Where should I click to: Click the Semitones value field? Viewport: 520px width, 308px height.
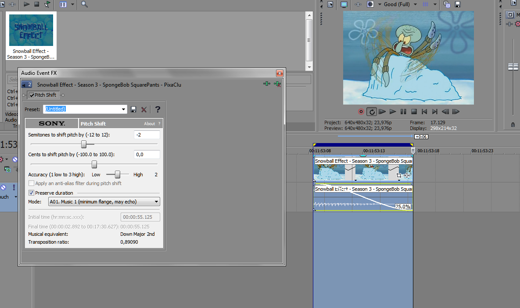(x=147, y=135)
